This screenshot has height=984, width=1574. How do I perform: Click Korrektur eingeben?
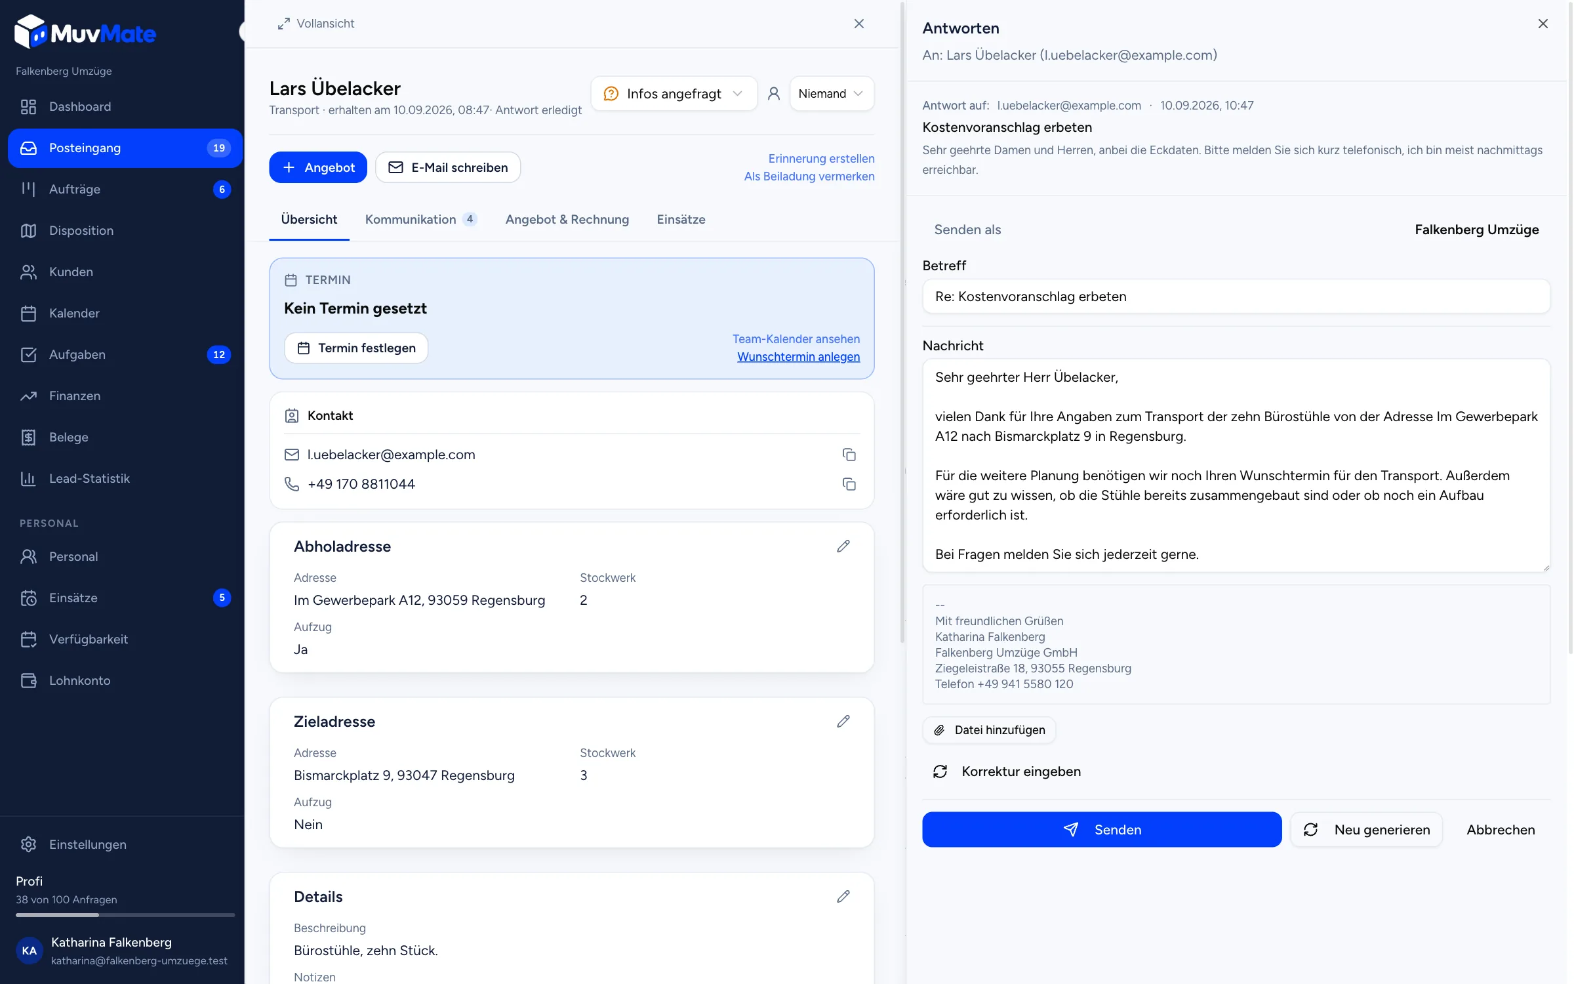click(x=1007, y=771)
